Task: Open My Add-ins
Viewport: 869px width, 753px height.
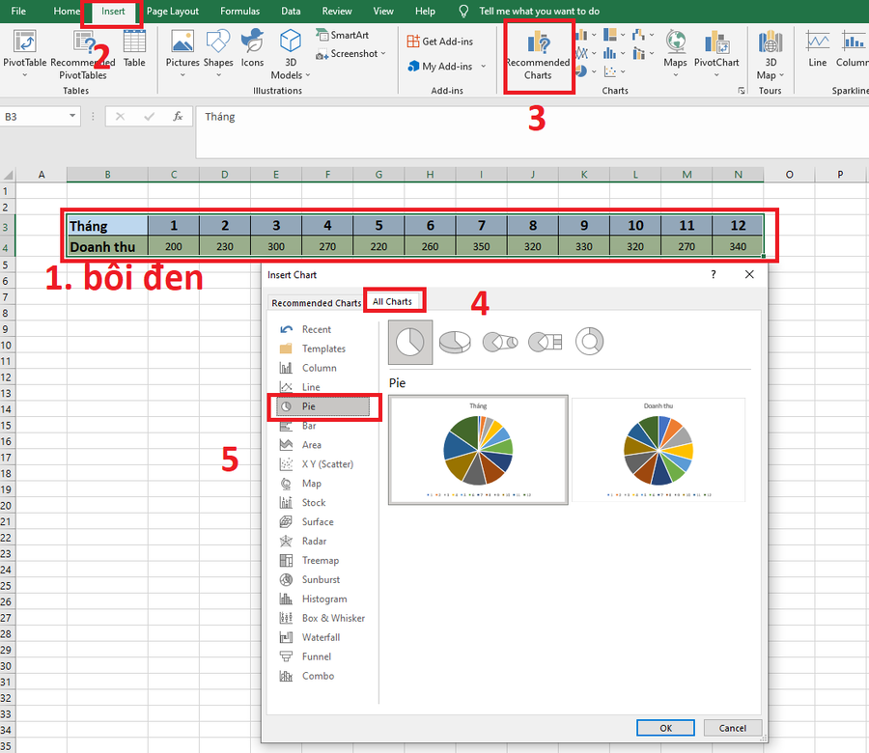Action: tap(440, 66)
